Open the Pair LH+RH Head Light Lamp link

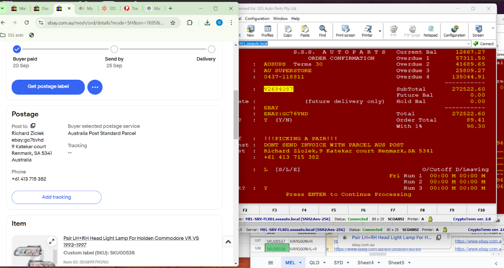click(x=131, y=241)
